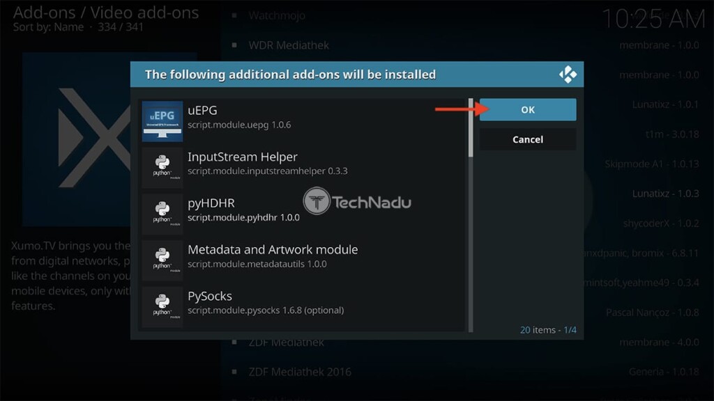Select the PySocks add-on name

point(210,296)
